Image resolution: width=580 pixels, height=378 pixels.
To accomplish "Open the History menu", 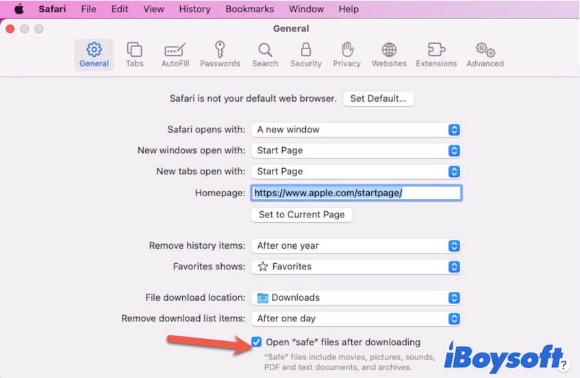I will coord(194,9).
